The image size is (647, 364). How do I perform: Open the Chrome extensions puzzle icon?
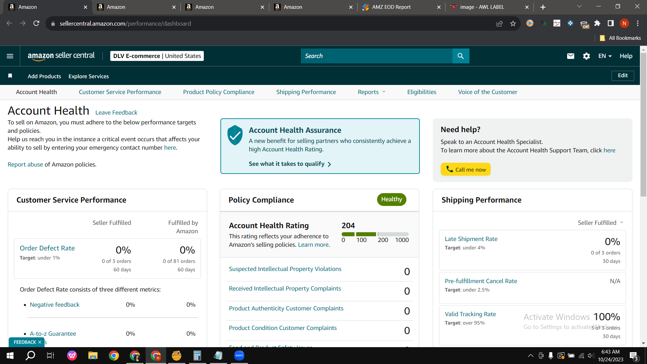[x=597, y=23]
